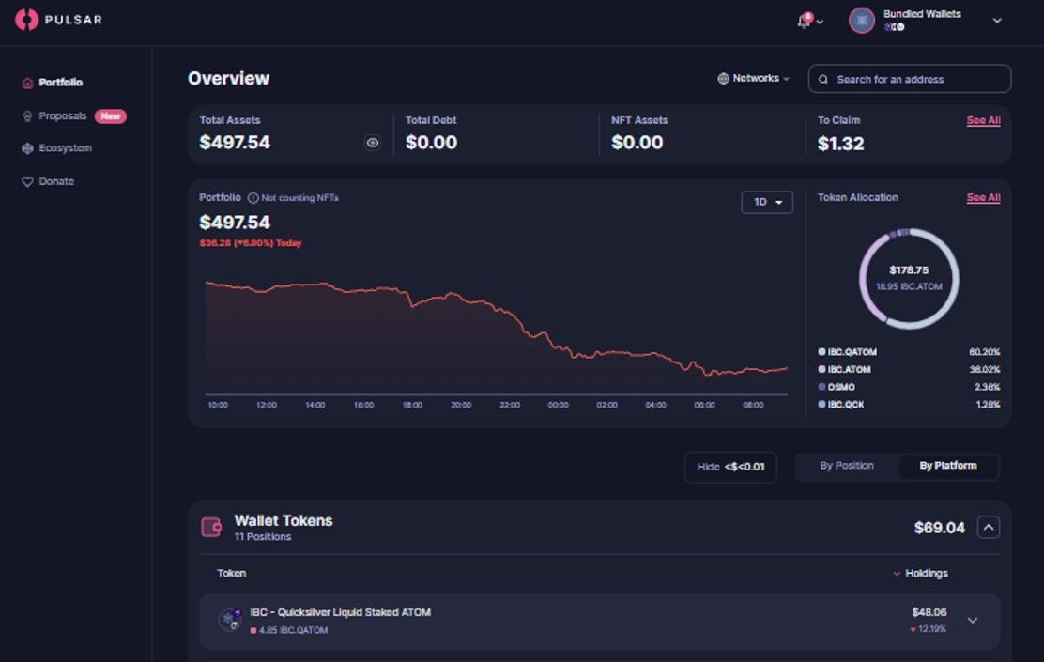Click the IBC.QATOM legend color dot

tap(821, 350)
